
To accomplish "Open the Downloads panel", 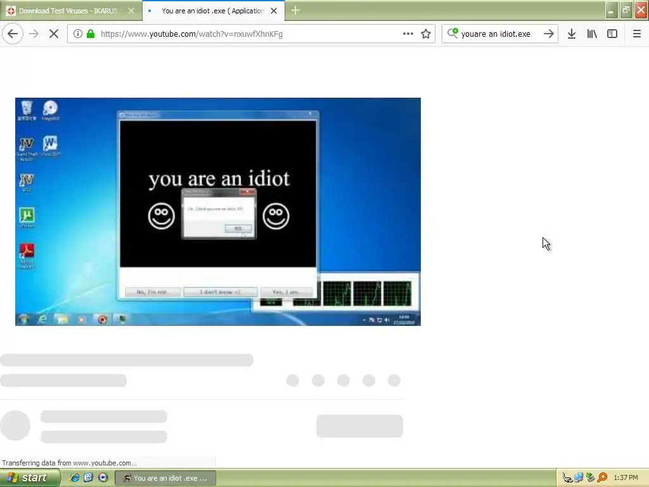I will tap(572, 34).
